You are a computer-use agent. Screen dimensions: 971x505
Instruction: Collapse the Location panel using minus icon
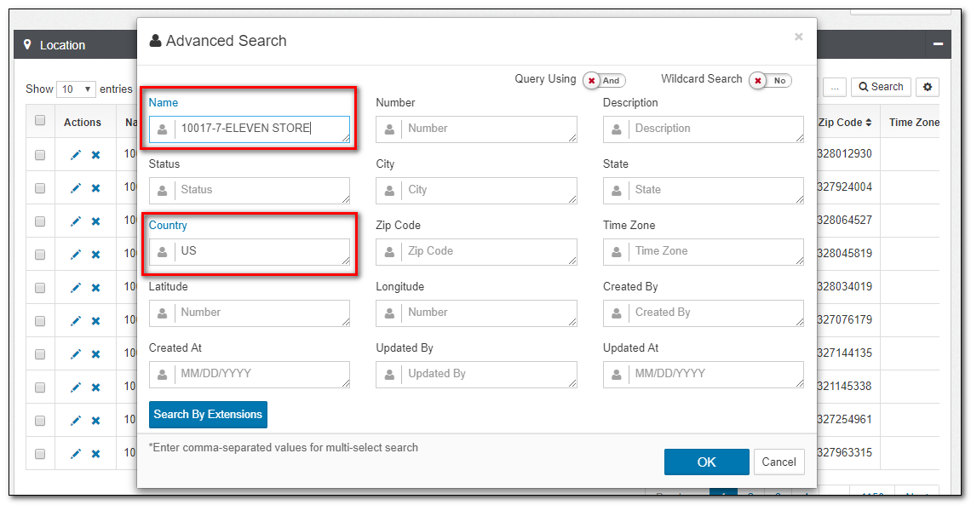(938, 44)
